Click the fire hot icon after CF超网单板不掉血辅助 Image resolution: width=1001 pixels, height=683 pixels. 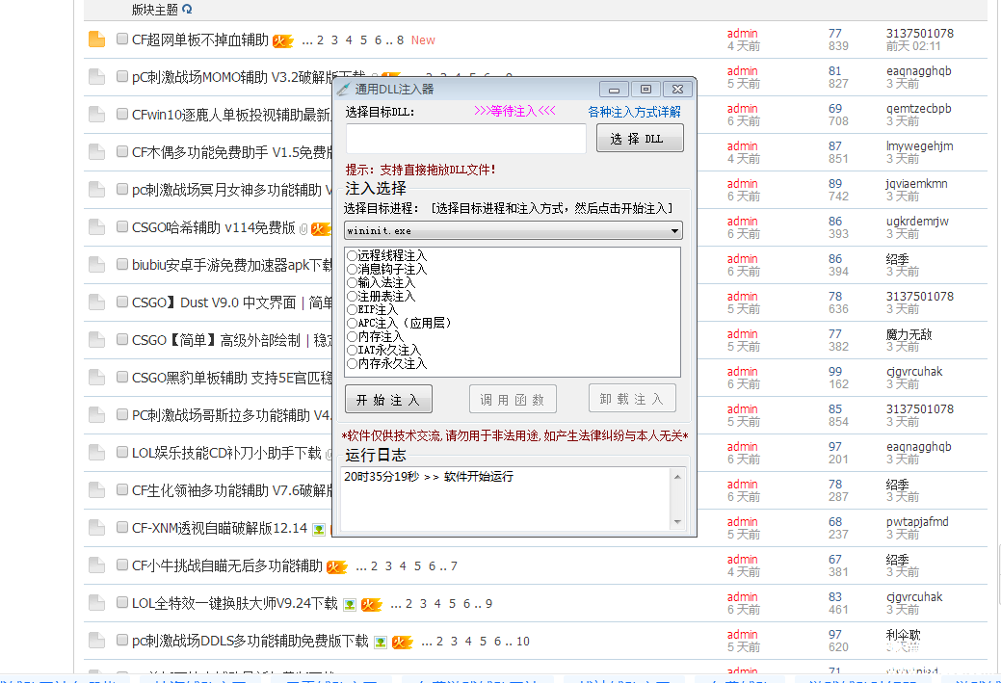pyautogui.click(x=283, y=40)
